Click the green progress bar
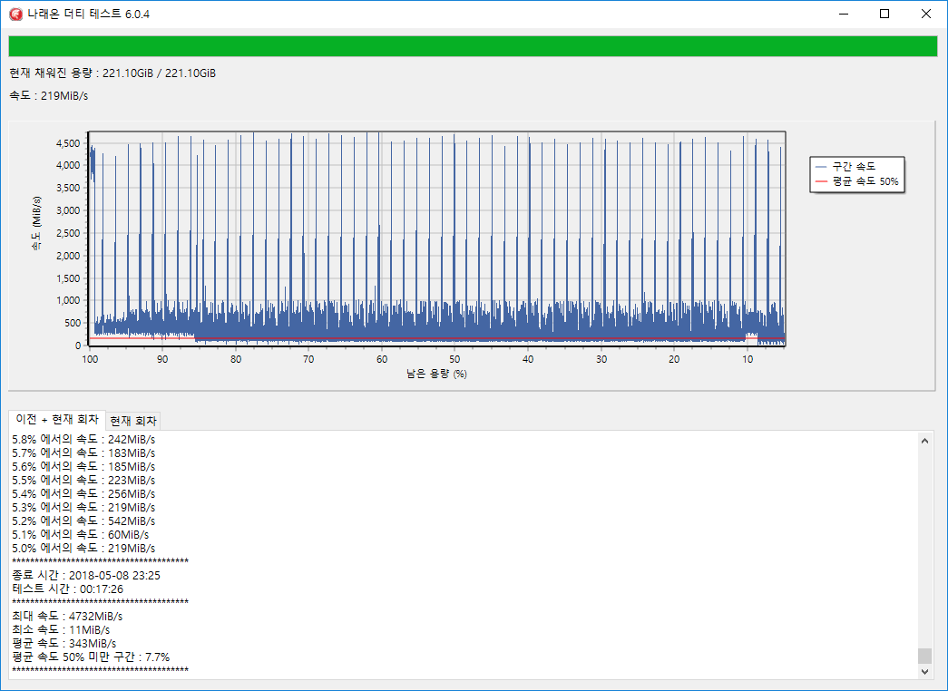This screenshot has height=691, width=948. [473, 46]
